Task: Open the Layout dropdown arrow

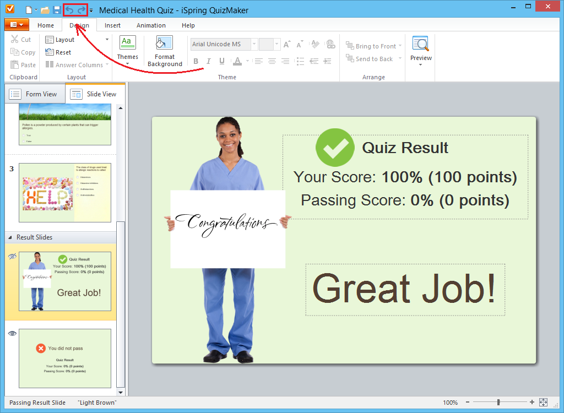Action: 107,40
